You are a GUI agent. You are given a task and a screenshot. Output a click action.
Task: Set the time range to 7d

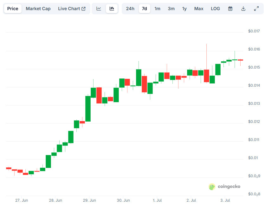coord(145,9)
